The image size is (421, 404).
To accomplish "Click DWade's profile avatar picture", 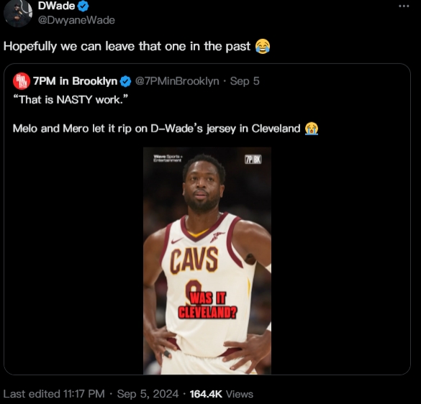I will (18, 13).
